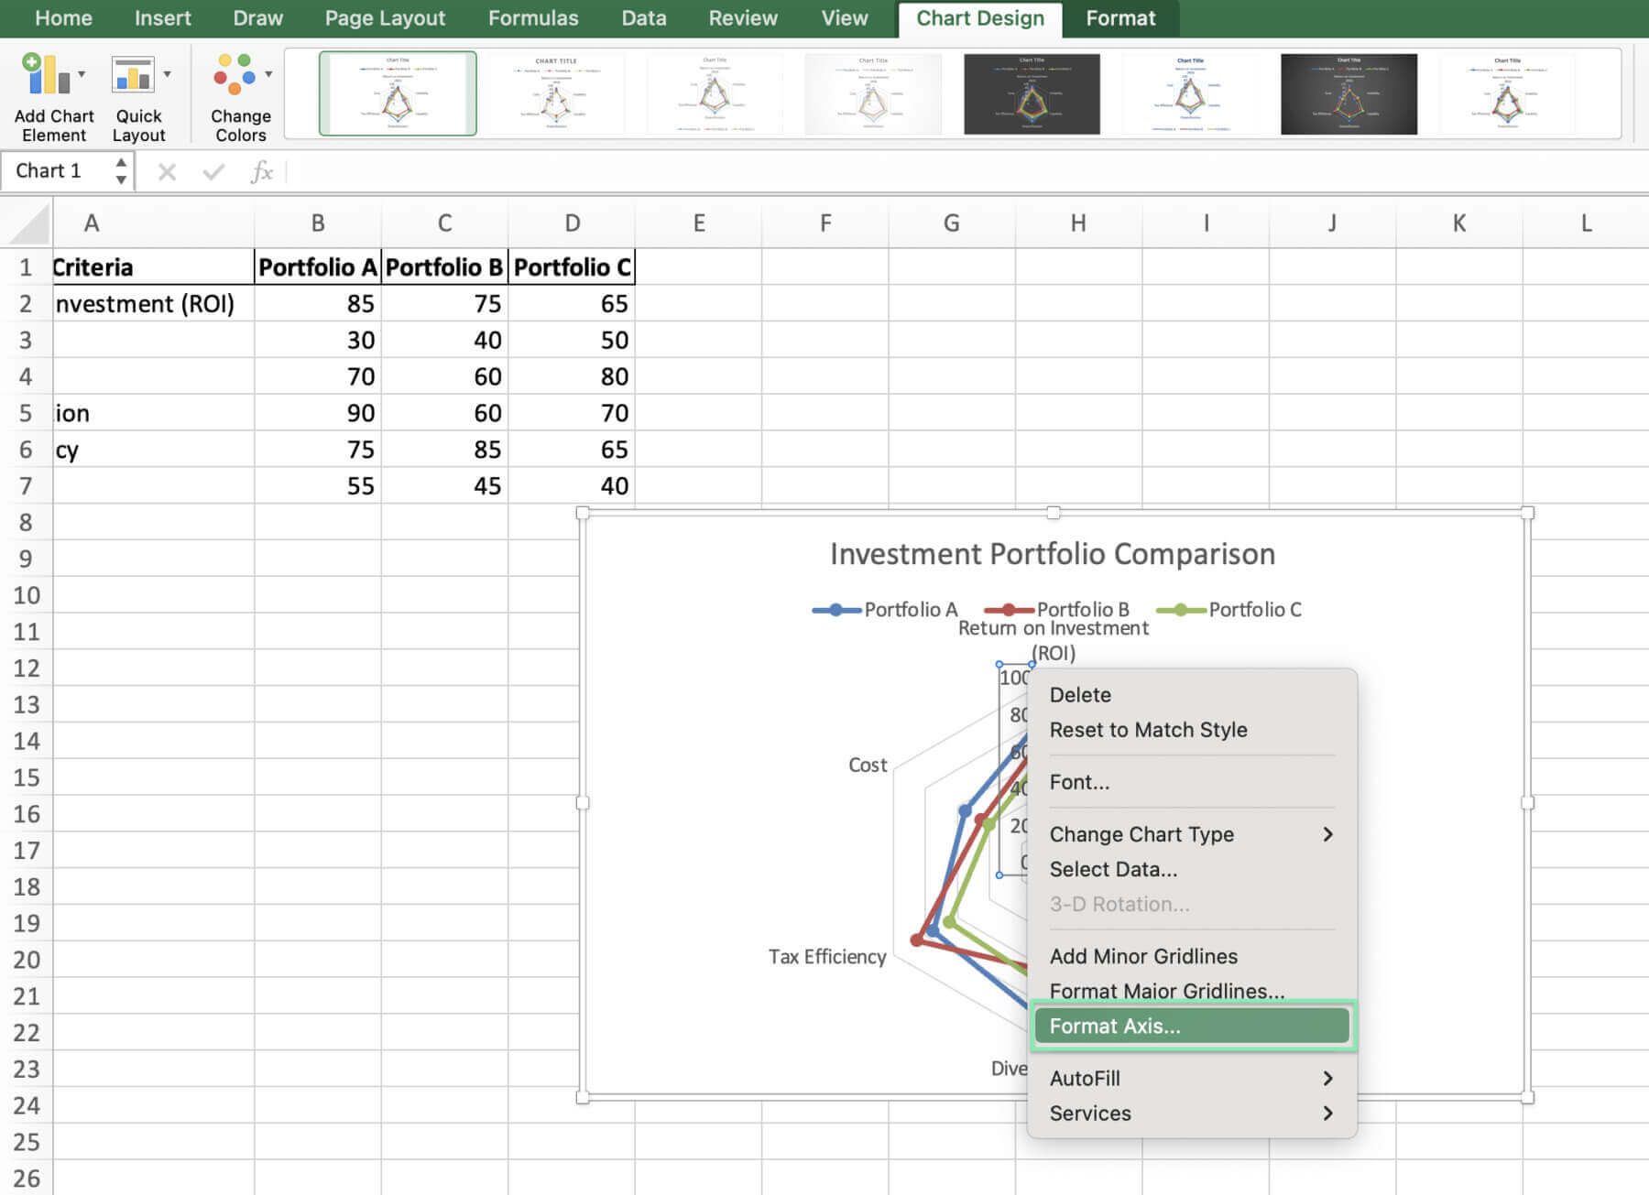Select the second dark chart style thumbnail

click(x=1349, y=93)
